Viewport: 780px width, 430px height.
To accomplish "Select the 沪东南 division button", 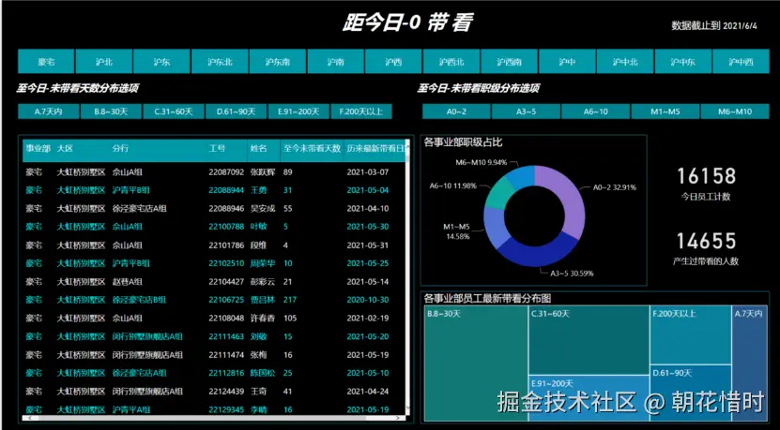I will [278, 62].
